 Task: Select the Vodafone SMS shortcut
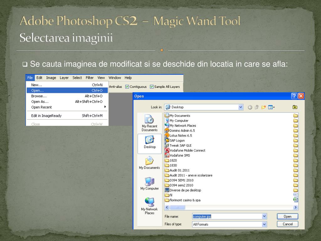click(177, 155)
